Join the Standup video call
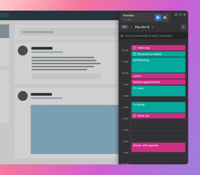 tap(158, 17)
